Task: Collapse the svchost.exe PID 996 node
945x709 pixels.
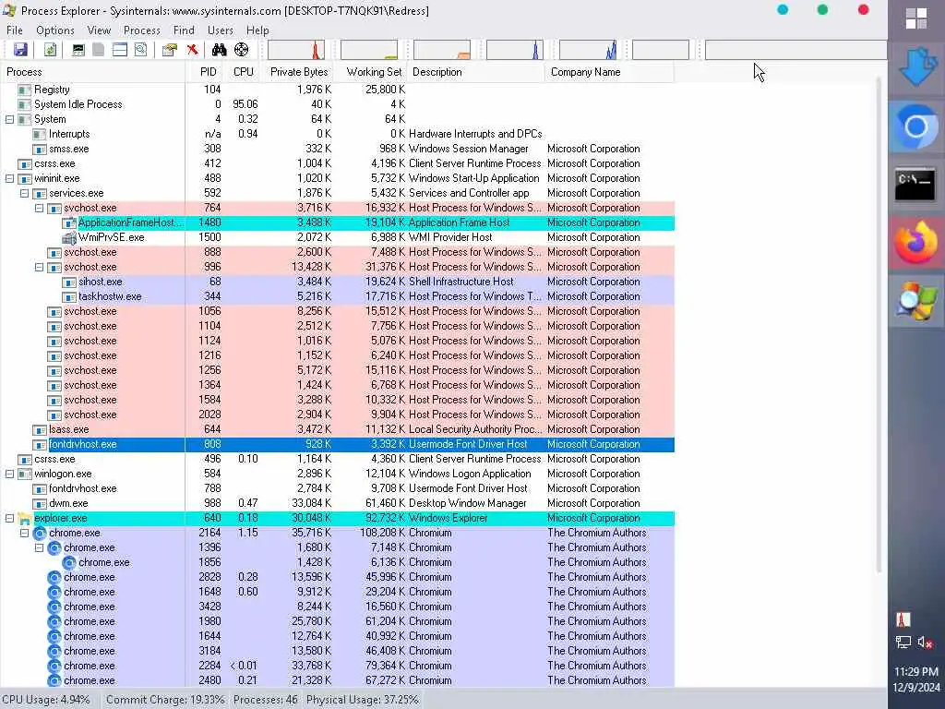Action: click(39, 267)
